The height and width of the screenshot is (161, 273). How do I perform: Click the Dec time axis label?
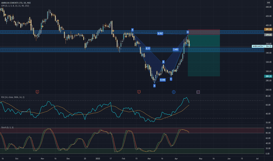68,159
